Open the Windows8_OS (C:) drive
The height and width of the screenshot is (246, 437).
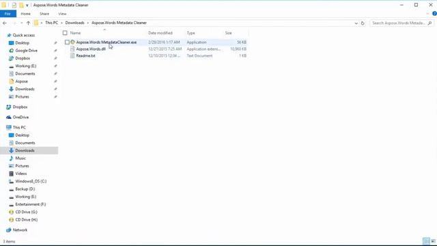pos(31,181)
